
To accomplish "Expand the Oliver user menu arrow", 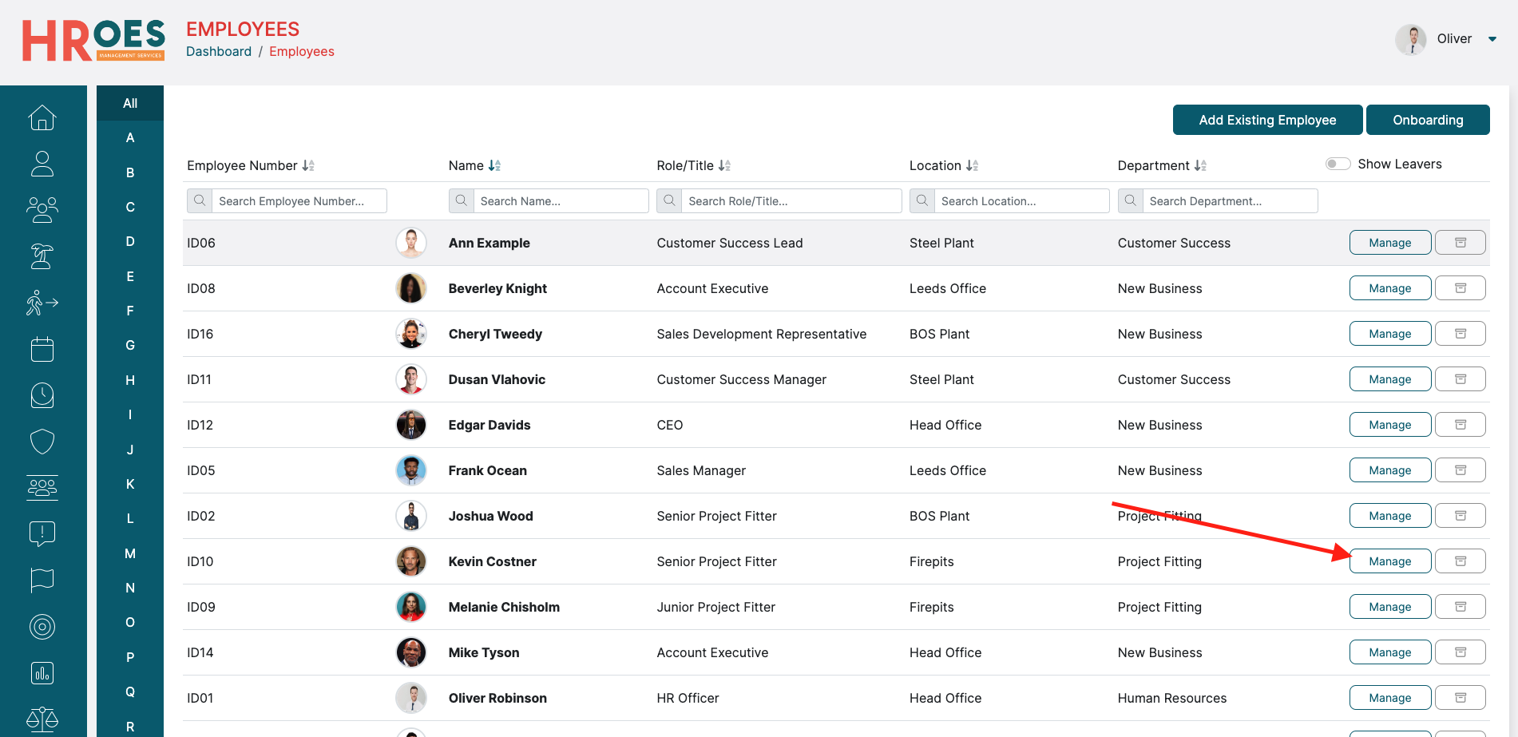I will 1492,39.
